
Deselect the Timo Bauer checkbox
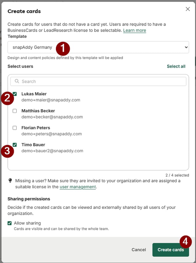click(15, 145)
